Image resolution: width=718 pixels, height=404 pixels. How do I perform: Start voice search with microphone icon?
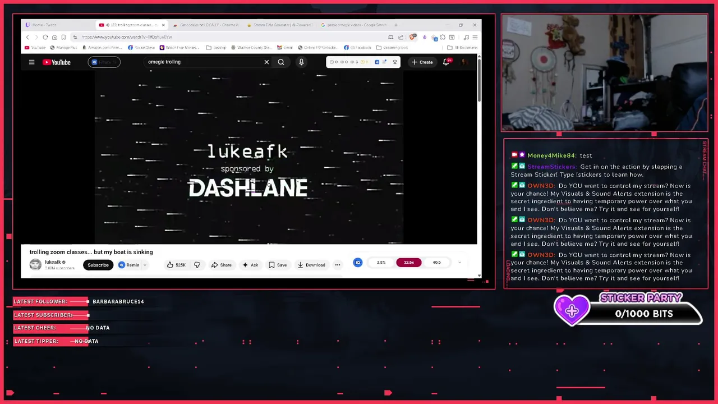[x=301, y=62]
